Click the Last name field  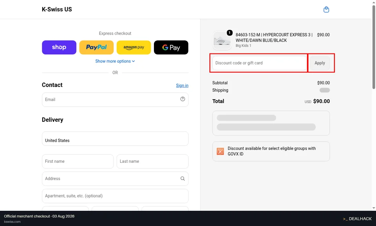152,161
